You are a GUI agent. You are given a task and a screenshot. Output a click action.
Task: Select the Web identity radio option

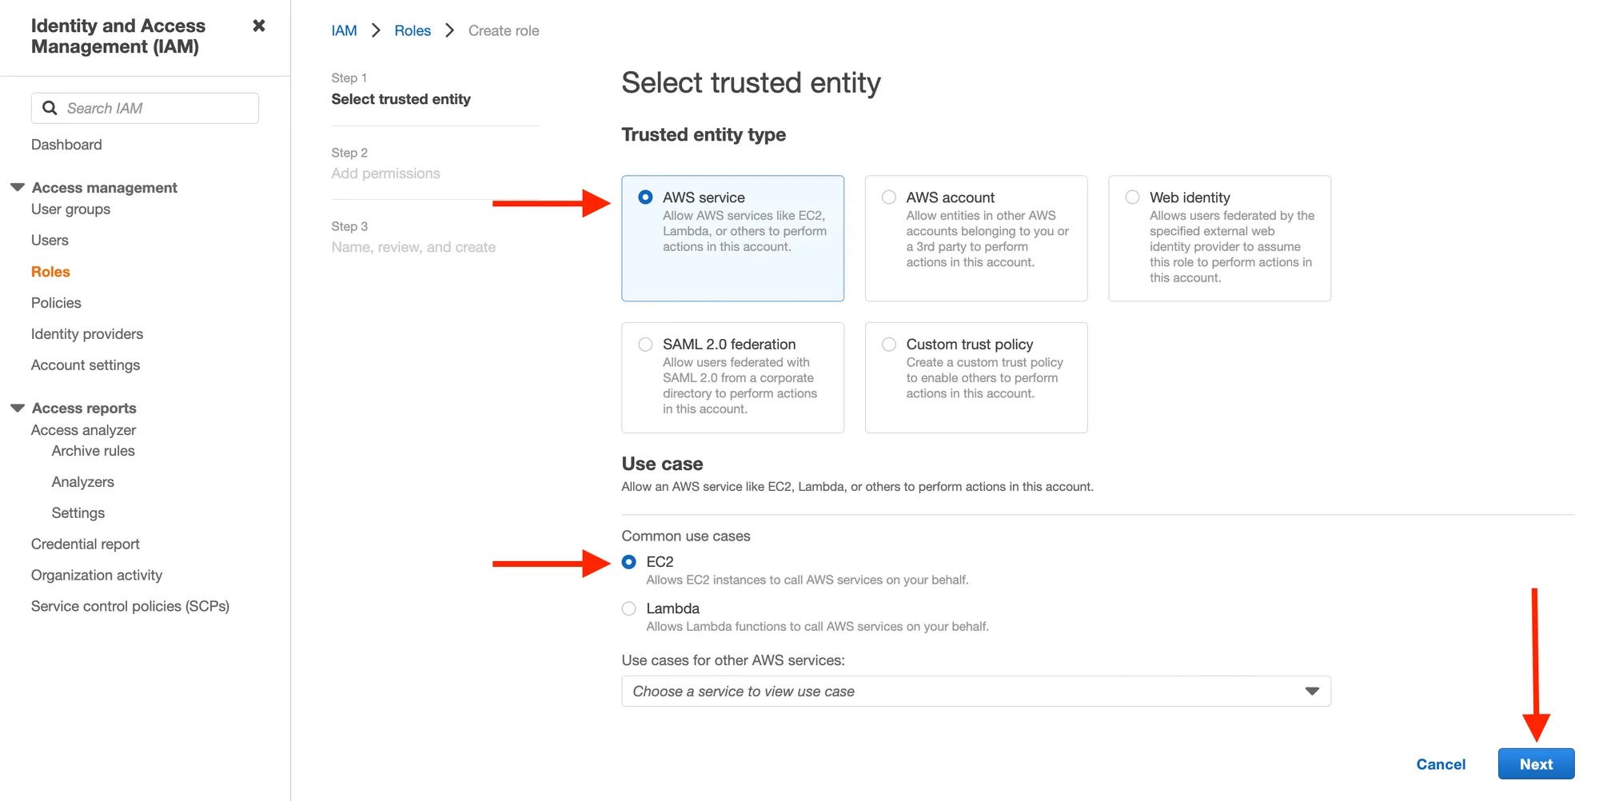coord(1132,197)
